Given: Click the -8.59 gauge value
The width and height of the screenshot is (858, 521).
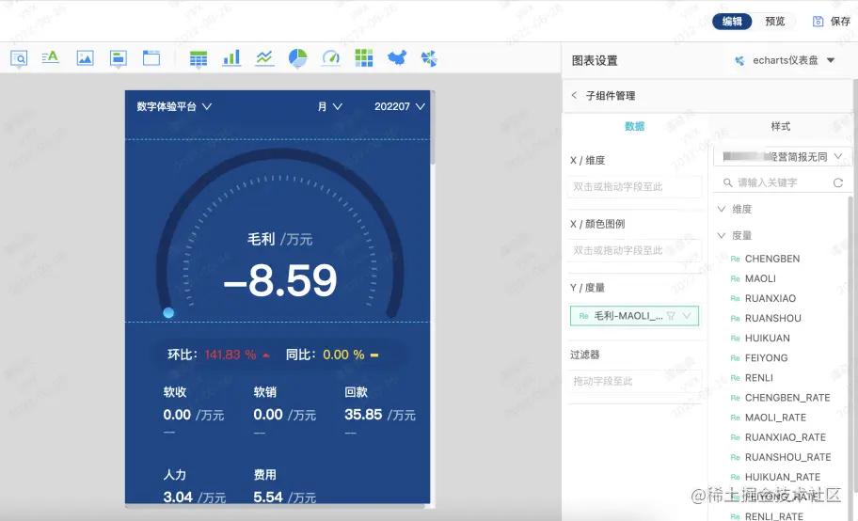Looking at the screenshot, I should click(x=280, y=281).
